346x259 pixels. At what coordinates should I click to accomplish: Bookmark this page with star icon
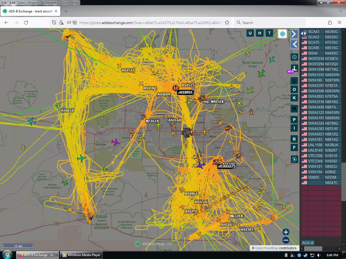tap(227, 23)
